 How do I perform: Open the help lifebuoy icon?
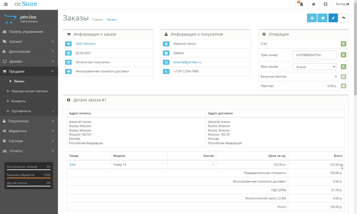(x=325, y=4)
